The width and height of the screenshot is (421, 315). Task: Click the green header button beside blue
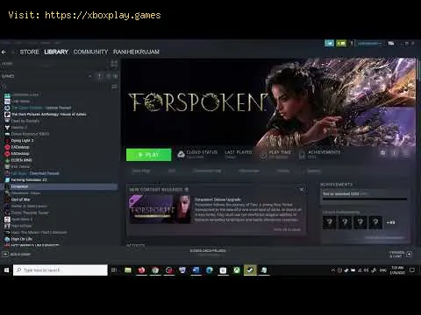(x=341, y=44)
